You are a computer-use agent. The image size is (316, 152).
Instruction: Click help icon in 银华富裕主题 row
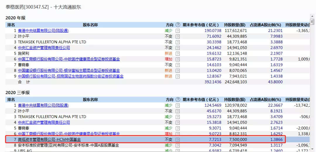(178, 71)
